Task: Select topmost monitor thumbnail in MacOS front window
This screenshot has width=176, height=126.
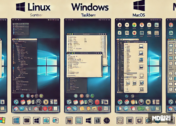Action: pyautogui.click(x=141, y=46)
